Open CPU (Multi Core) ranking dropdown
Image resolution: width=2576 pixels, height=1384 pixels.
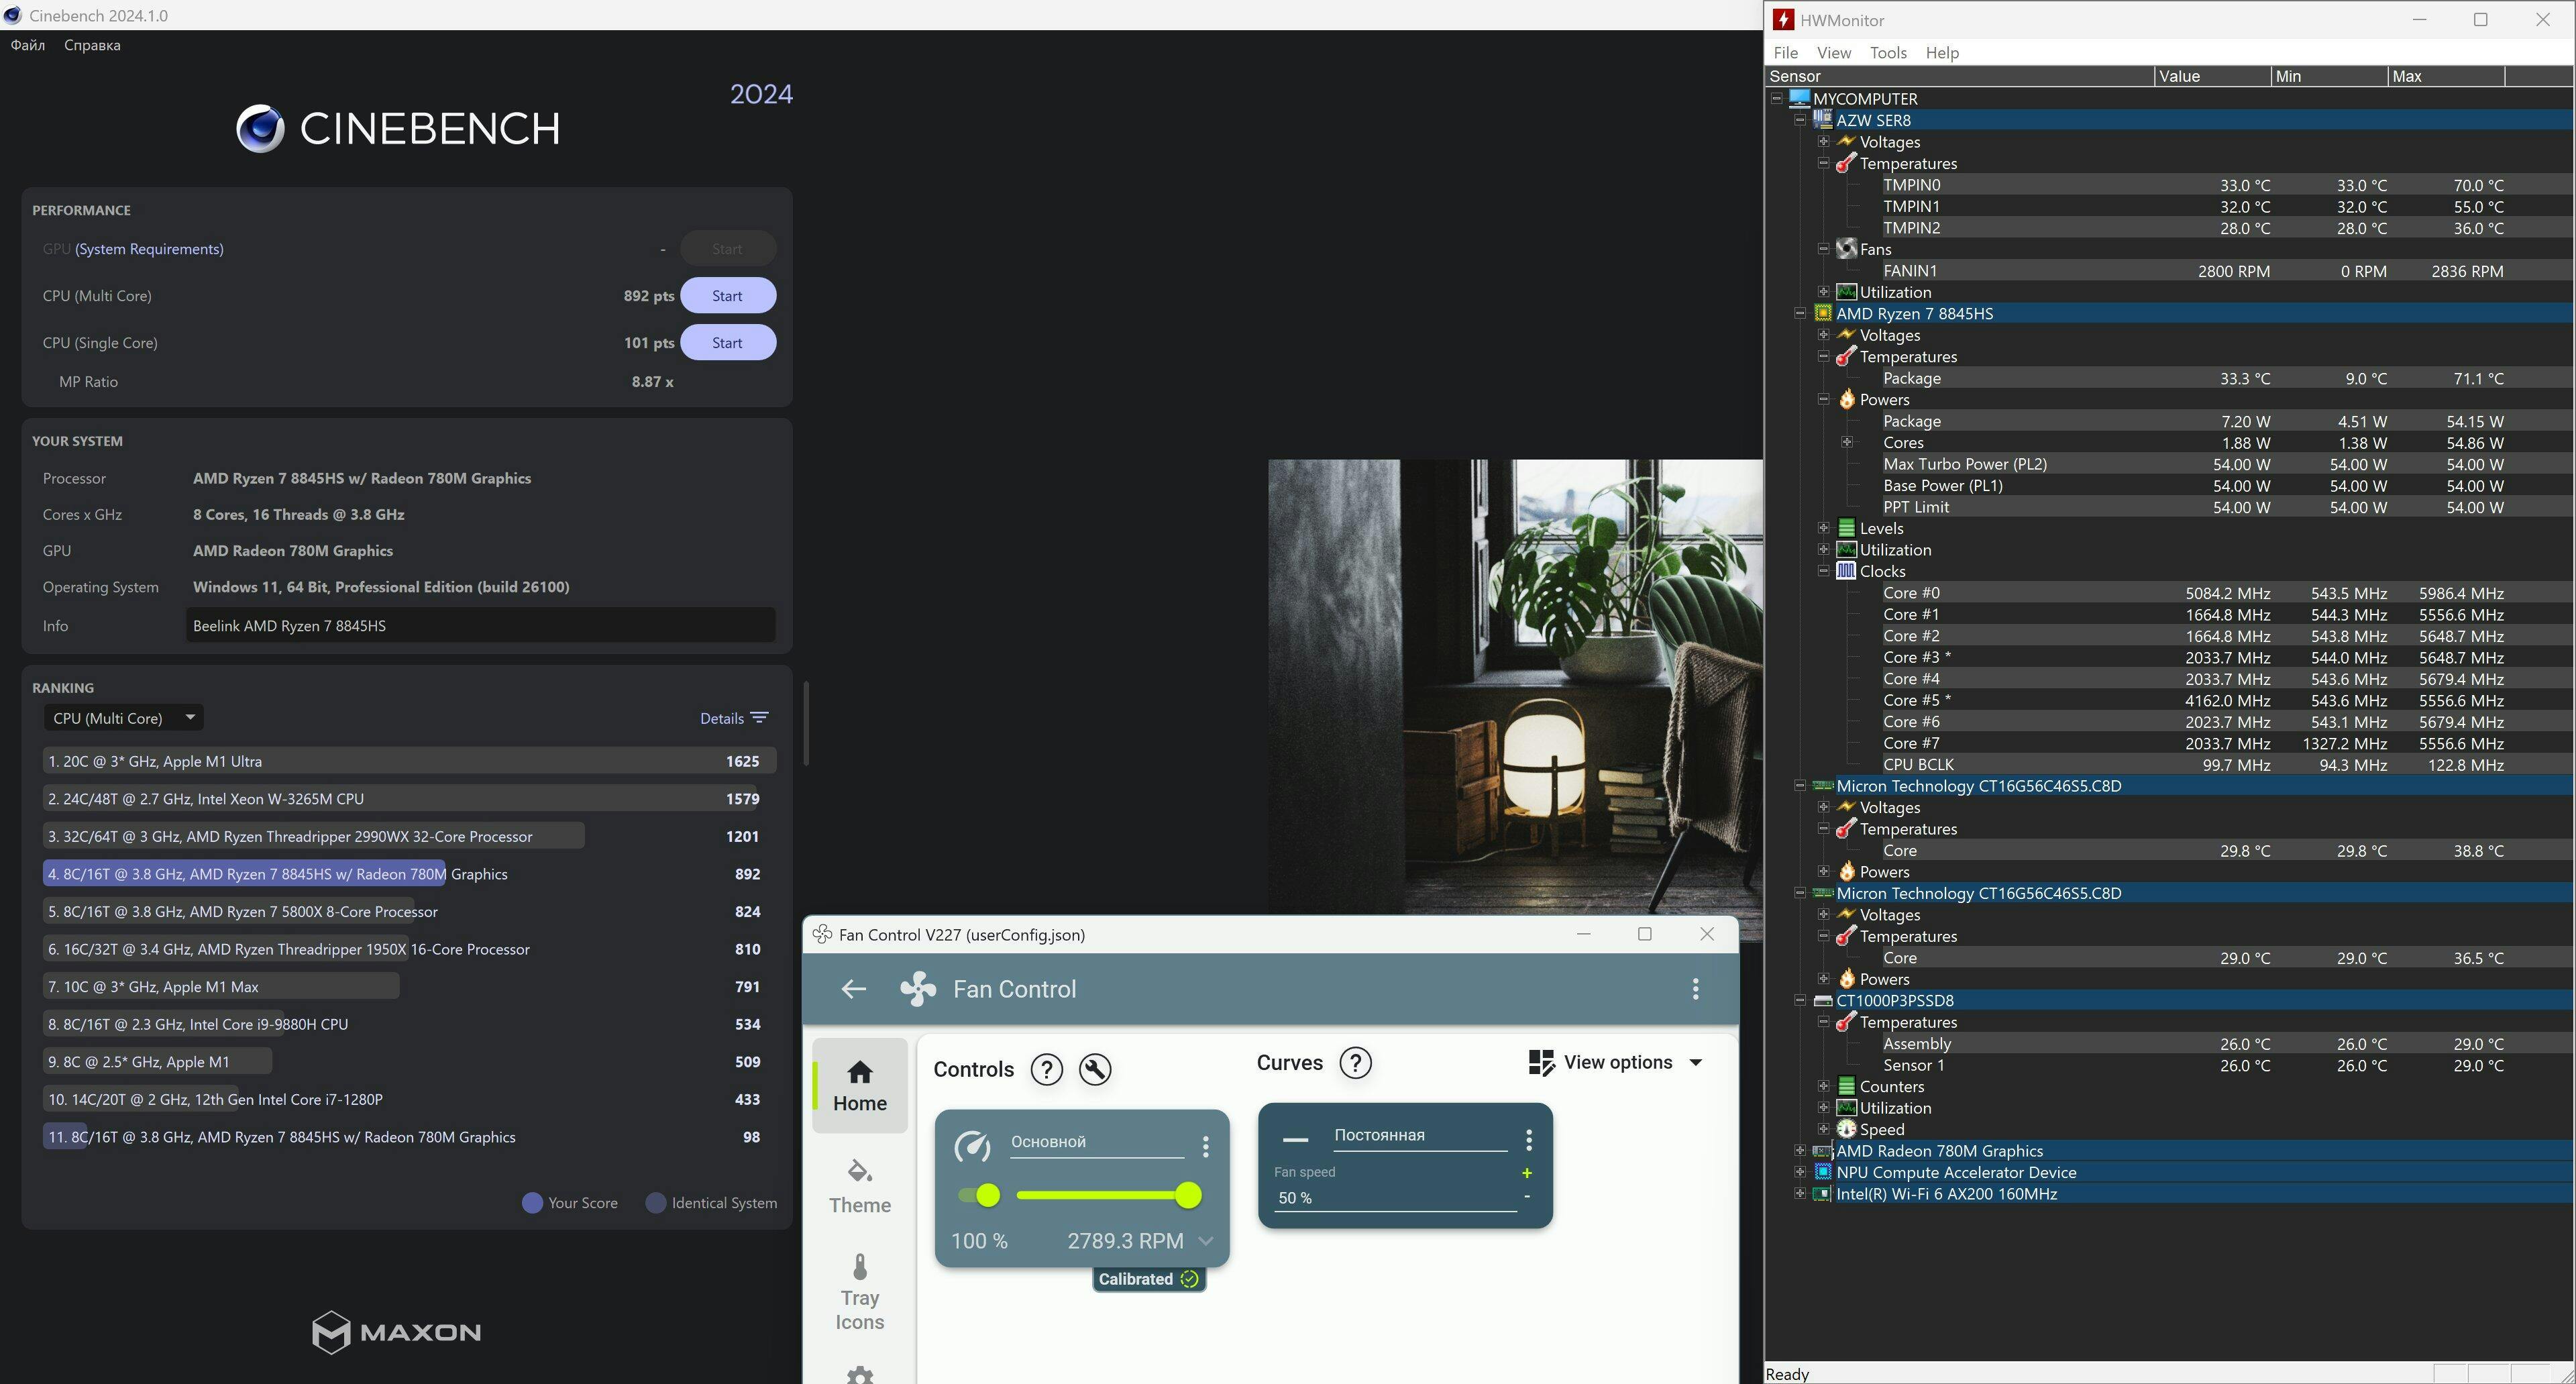[x=123, y=718]
